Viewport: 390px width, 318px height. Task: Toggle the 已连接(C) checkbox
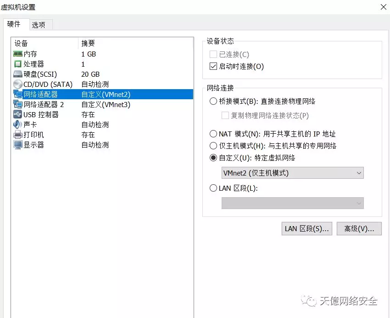[x=213, y=54]
